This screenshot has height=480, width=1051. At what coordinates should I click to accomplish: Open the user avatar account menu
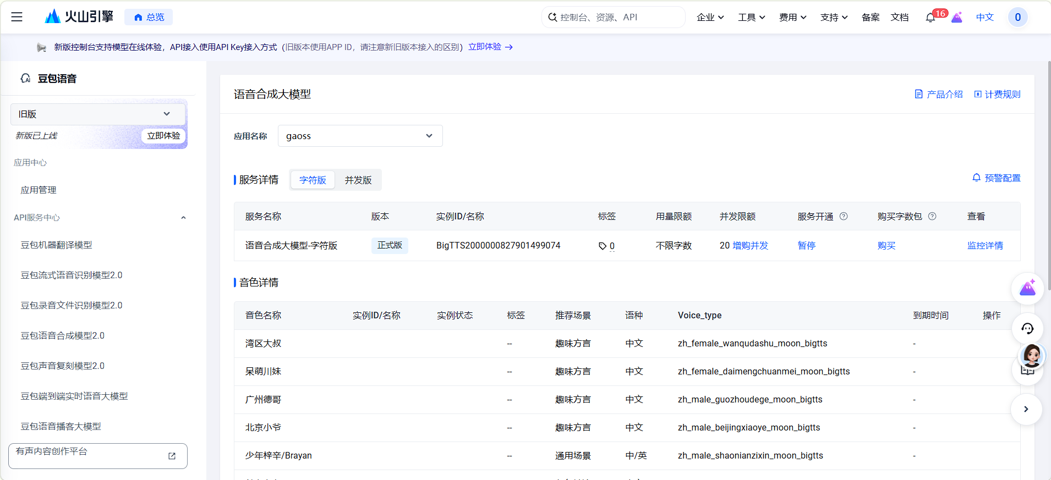1017,17
